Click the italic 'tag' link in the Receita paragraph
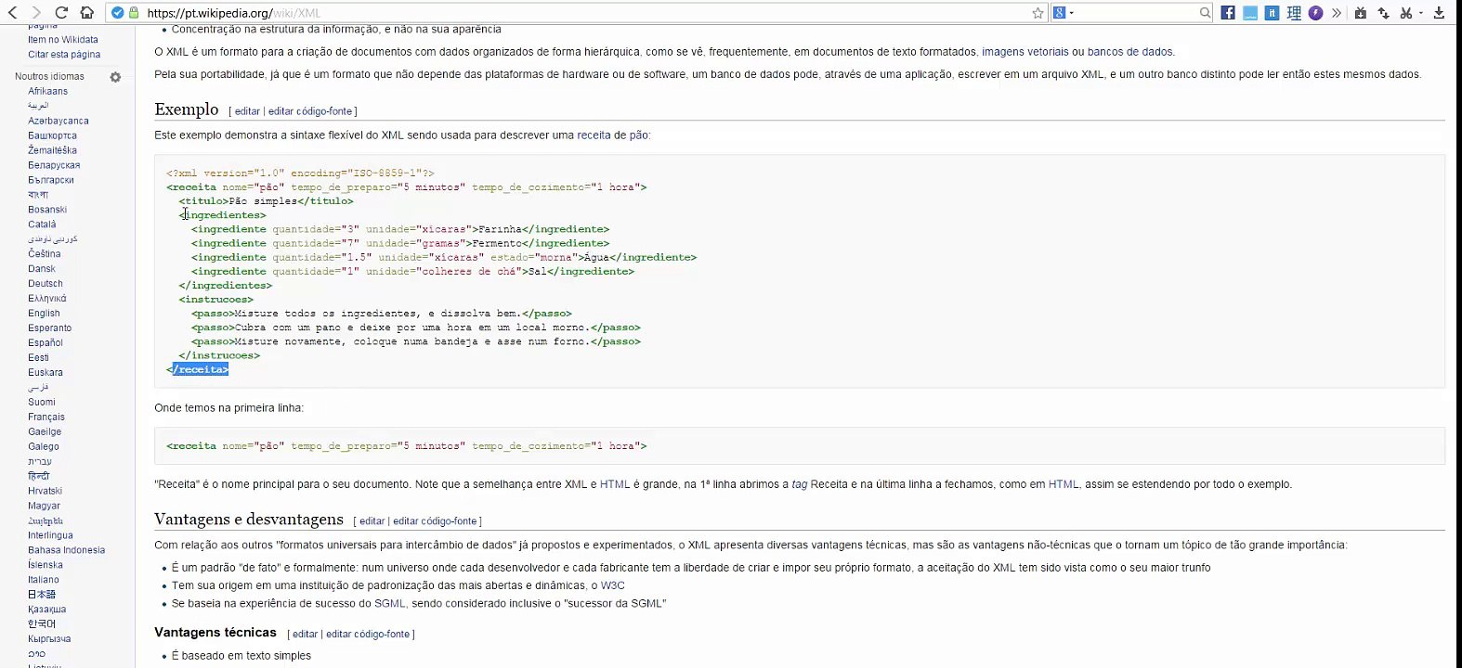This screenshot has width=1462, height=668. (x=799, y=484)
